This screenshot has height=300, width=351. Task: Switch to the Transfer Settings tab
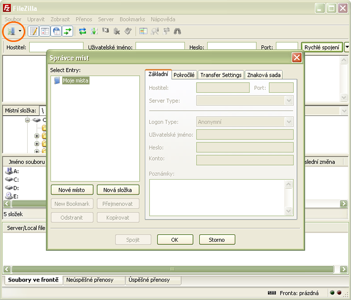(221, 75)
